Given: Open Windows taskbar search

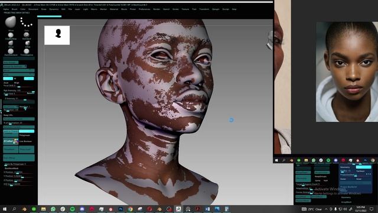Looking at the screenshot, I should 14,209.
